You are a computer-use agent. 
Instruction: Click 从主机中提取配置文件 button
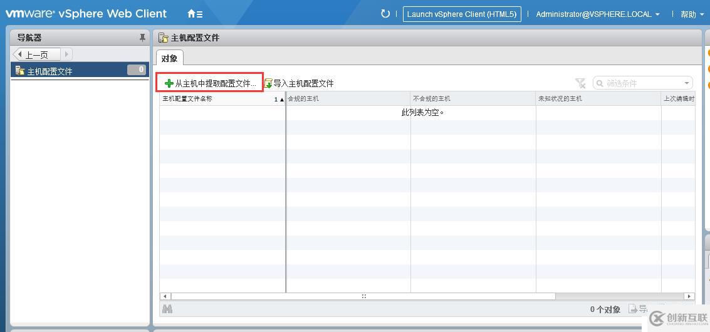pyautogui.click(x=211, y=83)
